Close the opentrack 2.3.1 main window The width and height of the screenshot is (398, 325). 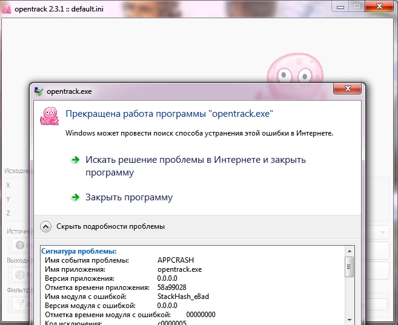[379, 6]
